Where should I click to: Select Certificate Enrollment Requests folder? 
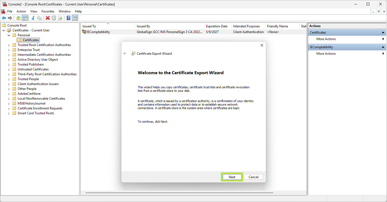point(40,108)
